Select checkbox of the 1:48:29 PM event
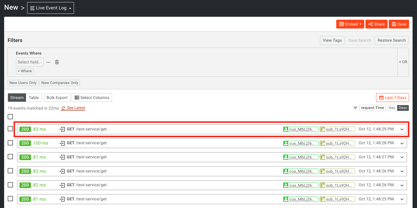Image resolution: width=417 pixels, height=208 pixels. pos(10,129)
